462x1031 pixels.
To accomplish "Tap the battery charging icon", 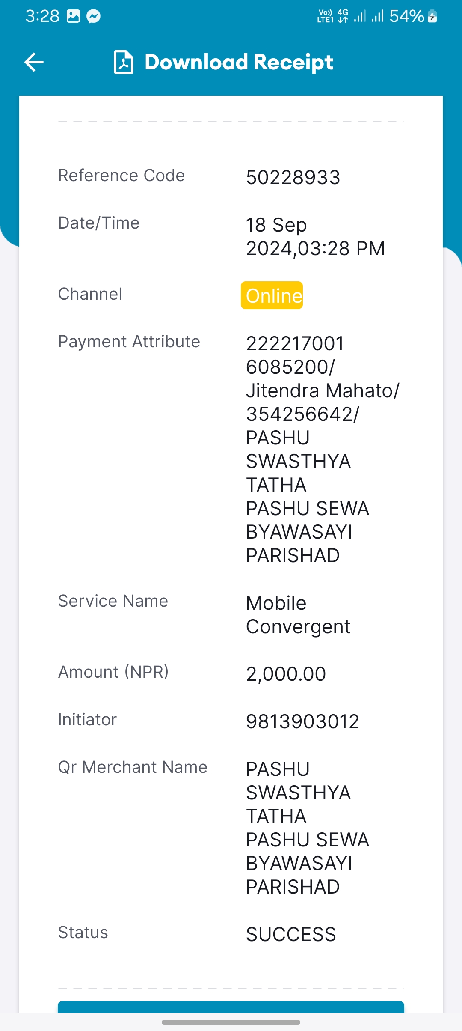I will pyautogui.click(x=432, y=16).
